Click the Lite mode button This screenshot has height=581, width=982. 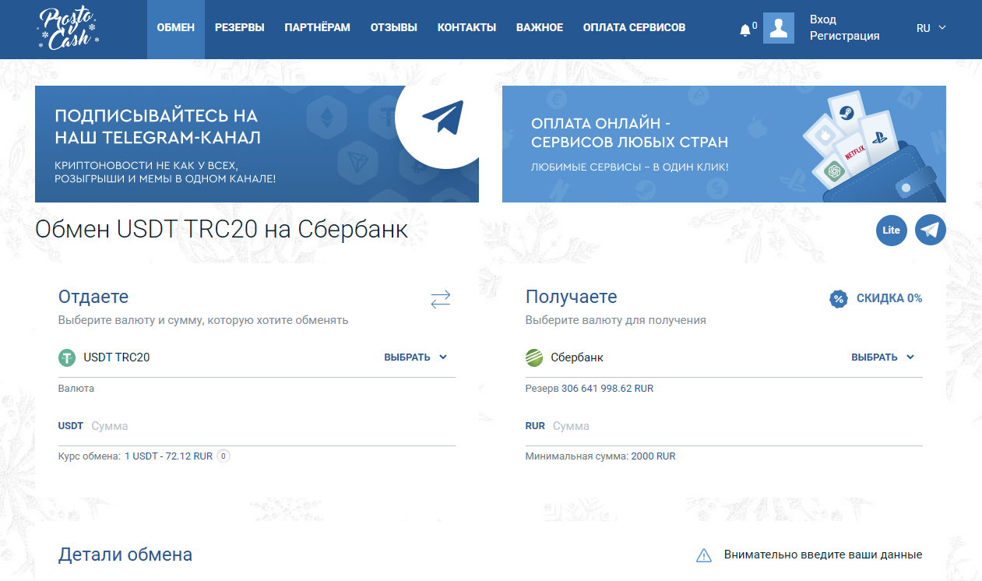tap(891, 230)
